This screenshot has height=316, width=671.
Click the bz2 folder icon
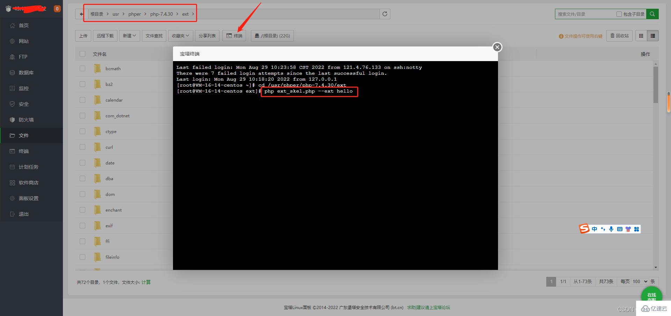(x=98, y=84)
